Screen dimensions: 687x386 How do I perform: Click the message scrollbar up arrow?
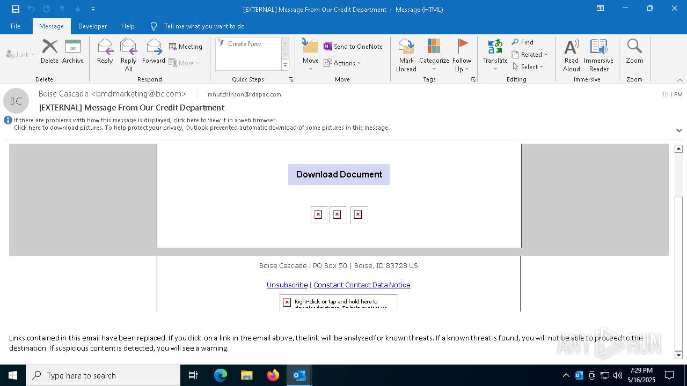678,149
